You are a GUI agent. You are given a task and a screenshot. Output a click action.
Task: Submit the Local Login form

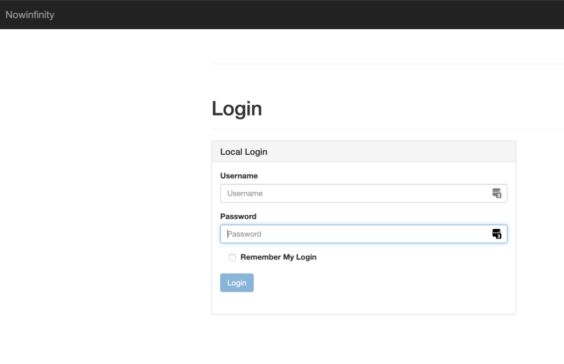pos(237,282)
